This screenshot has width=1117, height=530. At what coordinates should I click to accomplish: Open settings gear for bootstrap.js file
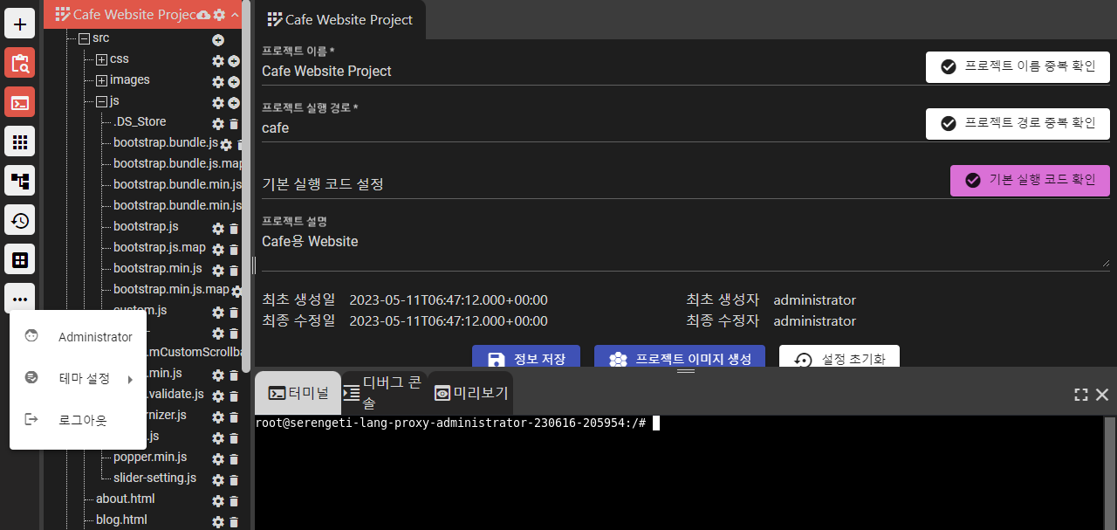[x=218, y=229]
